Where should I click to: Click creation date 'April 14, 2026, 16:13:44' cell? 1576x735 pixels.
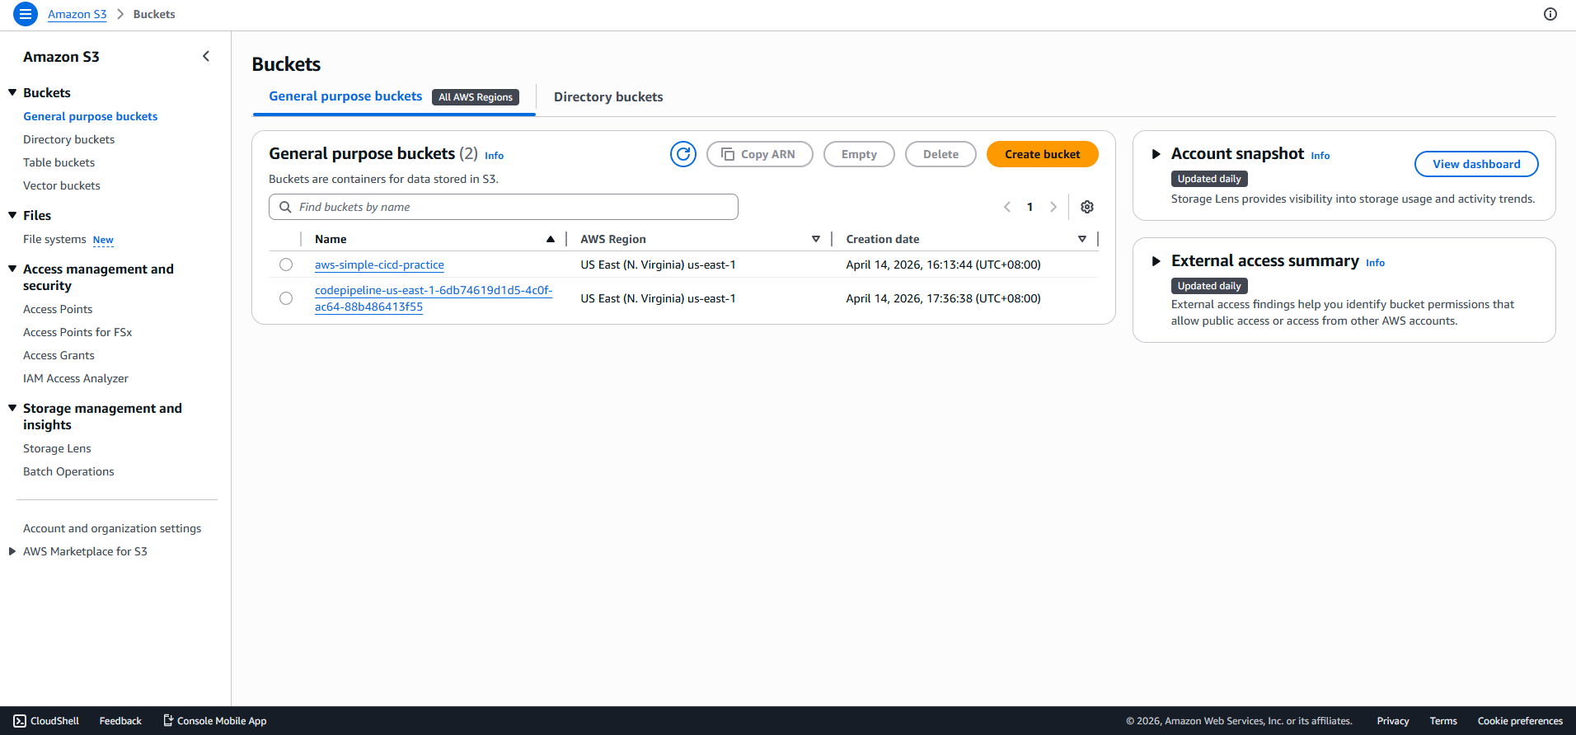click(943, 265)
